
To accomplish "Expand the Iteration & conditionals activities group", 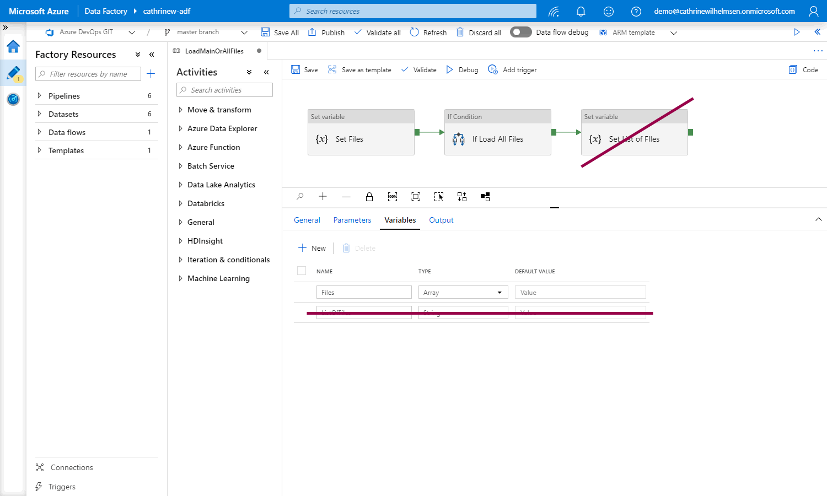I will click(180, 260).
